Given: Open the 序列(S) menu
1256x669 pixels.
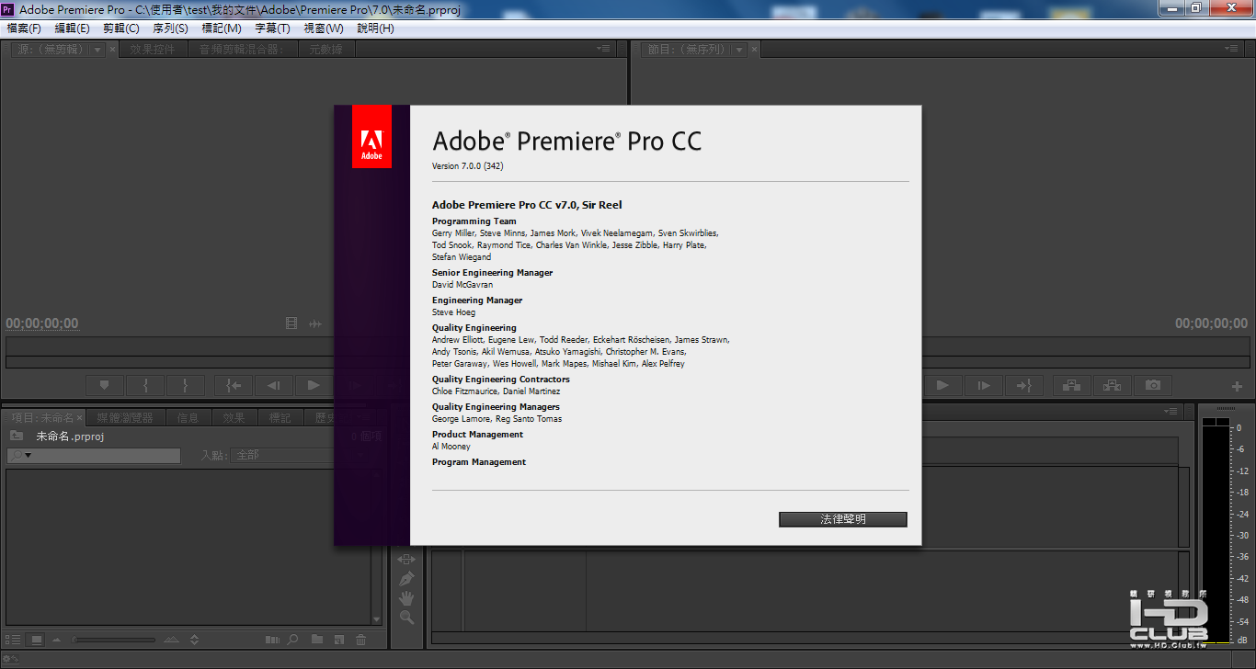Looking at the screenshot, I should coord(170,28).
